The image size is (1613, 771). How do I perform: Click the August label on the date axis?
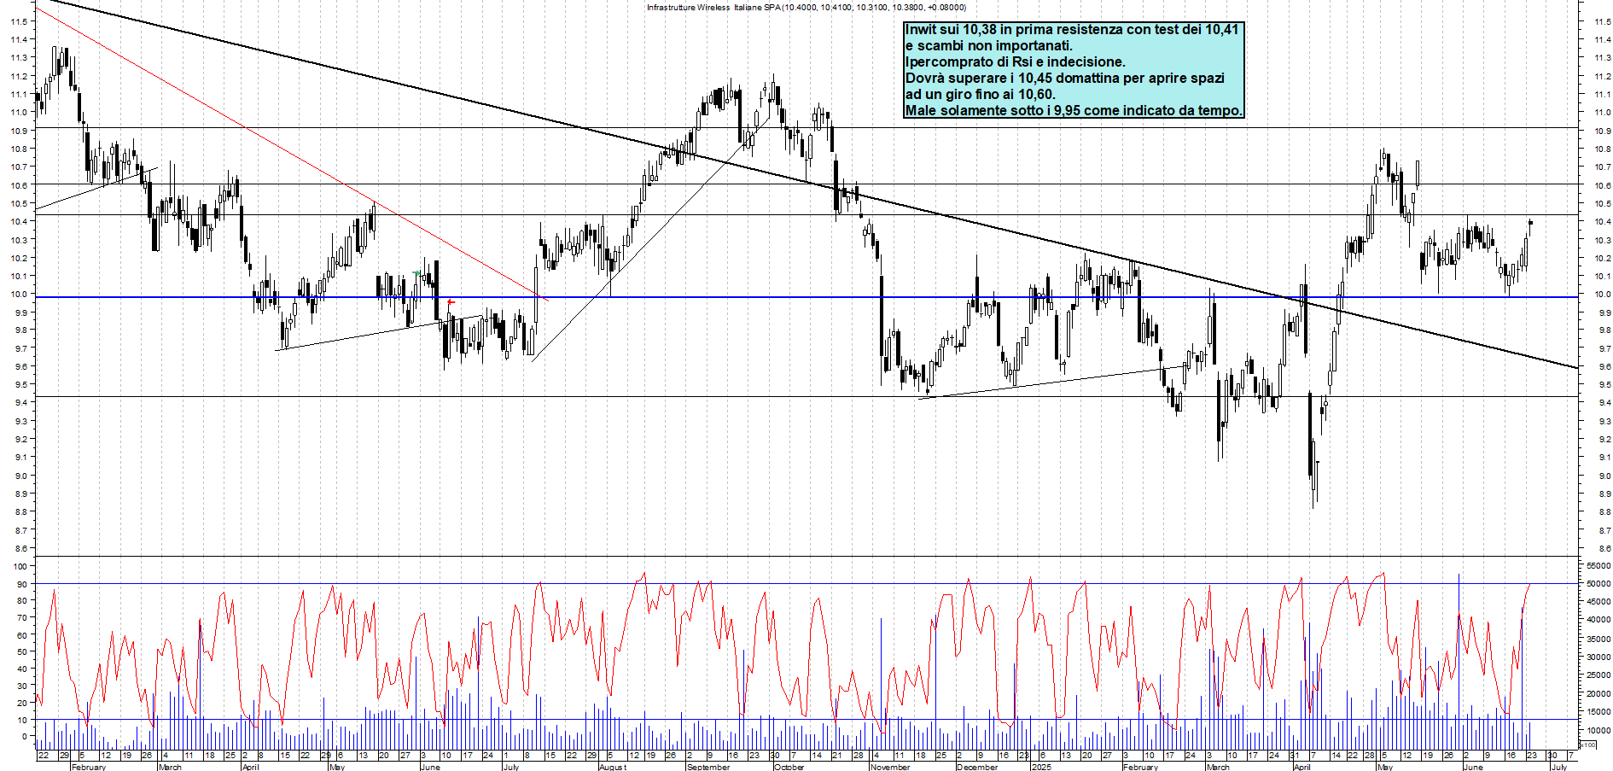pos(612,767)
